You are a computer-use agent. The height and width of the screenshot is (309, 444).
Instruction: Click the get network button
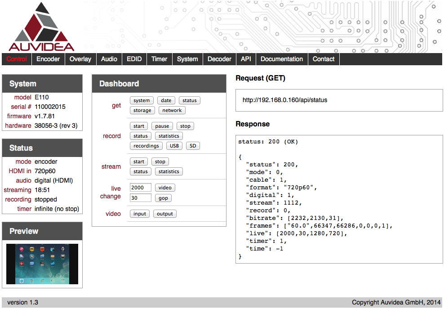(172, 110)
